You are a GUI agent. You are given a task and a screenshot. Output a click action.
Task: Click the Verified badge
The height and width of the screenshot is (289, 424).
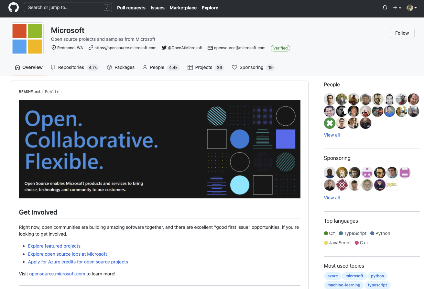click(280, 48)
